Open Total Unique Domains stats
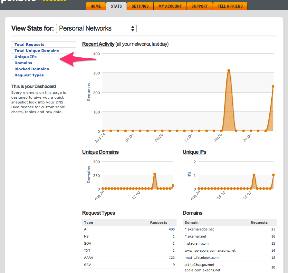Image resolution: width=288 pixels, height=273 pixels. click(x=36, y=51)
